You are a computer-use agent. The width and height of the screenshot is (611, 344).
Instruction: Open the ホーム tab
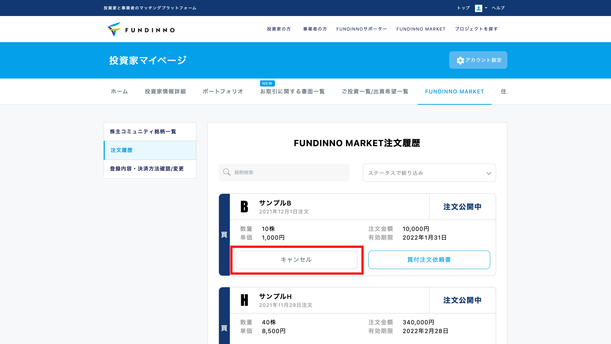click(x=119, y=92)
